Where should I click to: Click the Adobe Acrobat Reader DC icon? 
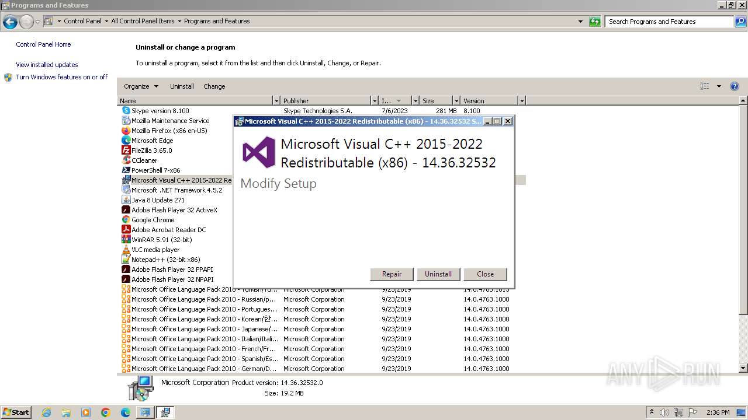tap(126, 229)
